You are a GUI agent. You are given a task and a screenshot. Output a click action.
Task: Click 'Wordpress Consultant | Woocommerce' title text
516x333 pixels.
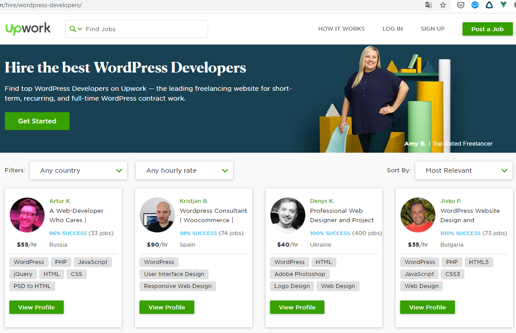(213, 215)
